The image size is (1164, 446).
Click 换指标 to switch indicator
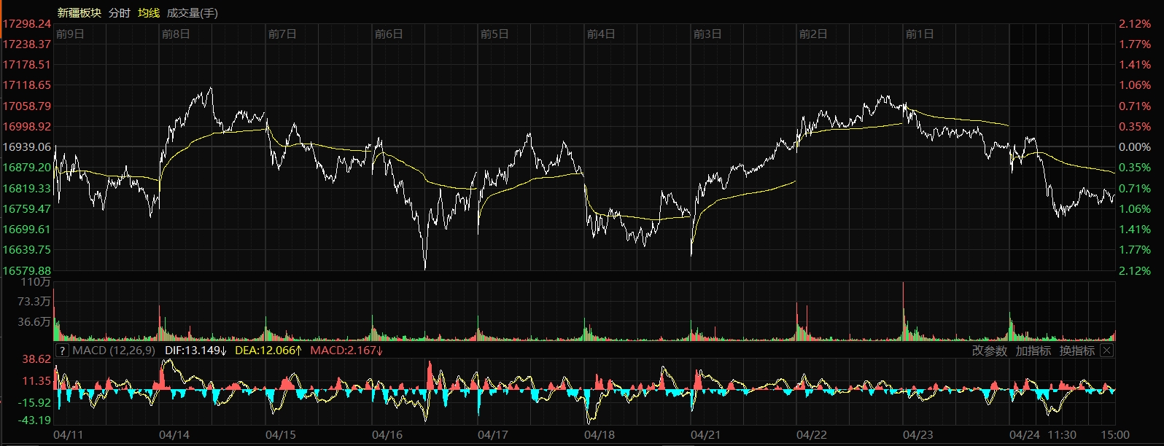pos(1077,351)
